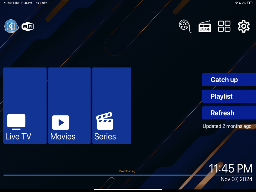Image resolution: width=256 pixels, height=192 pixels.
Task: Open the Series tile
Action: coord(112,105)
